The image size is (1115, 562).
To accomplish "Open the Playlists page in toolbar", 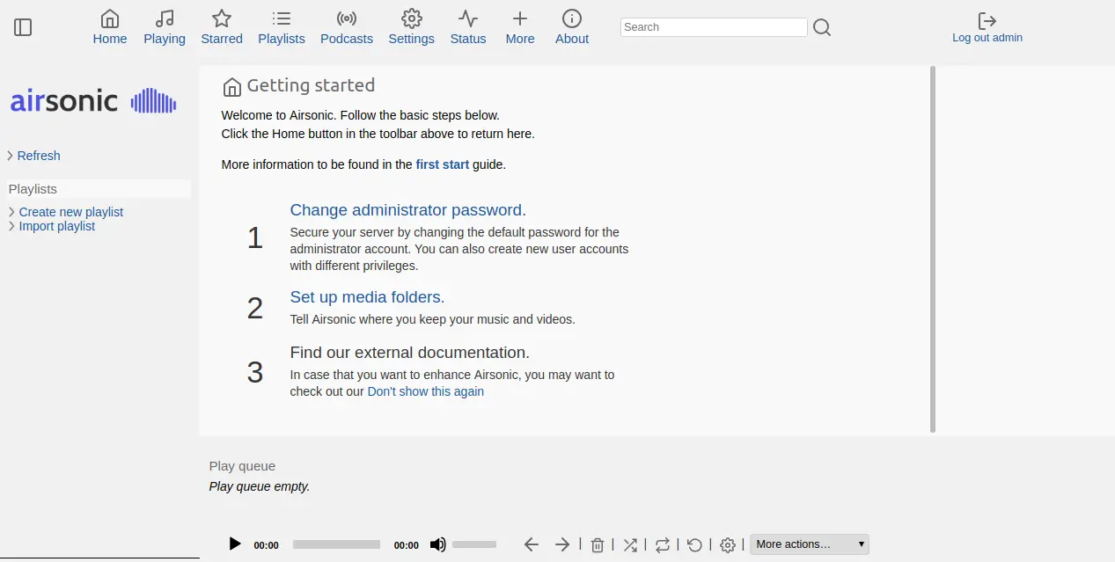I will pyautogui.click(x=282, y=27).
